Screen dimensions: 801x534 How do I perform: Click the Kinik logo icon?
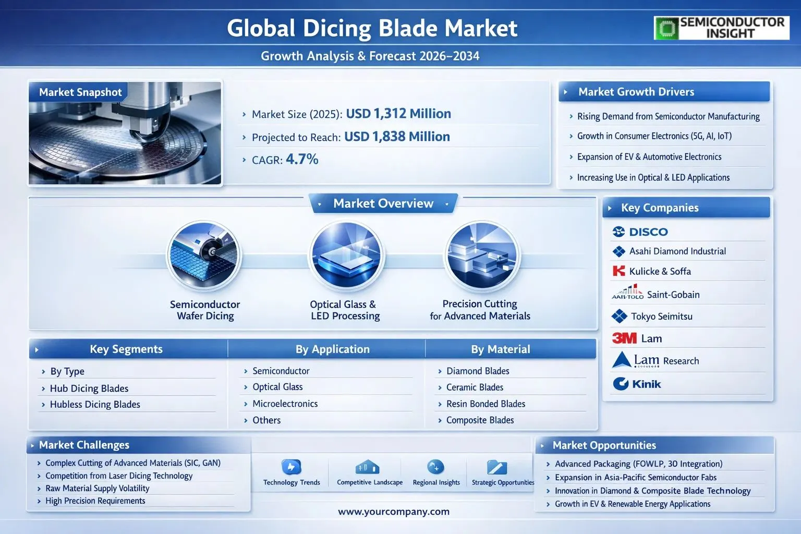(621, 384)
